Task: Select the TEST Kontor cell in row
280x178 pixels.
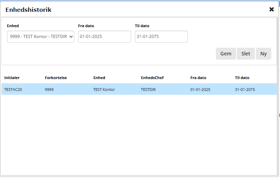Action: click(x=104, y=90)
